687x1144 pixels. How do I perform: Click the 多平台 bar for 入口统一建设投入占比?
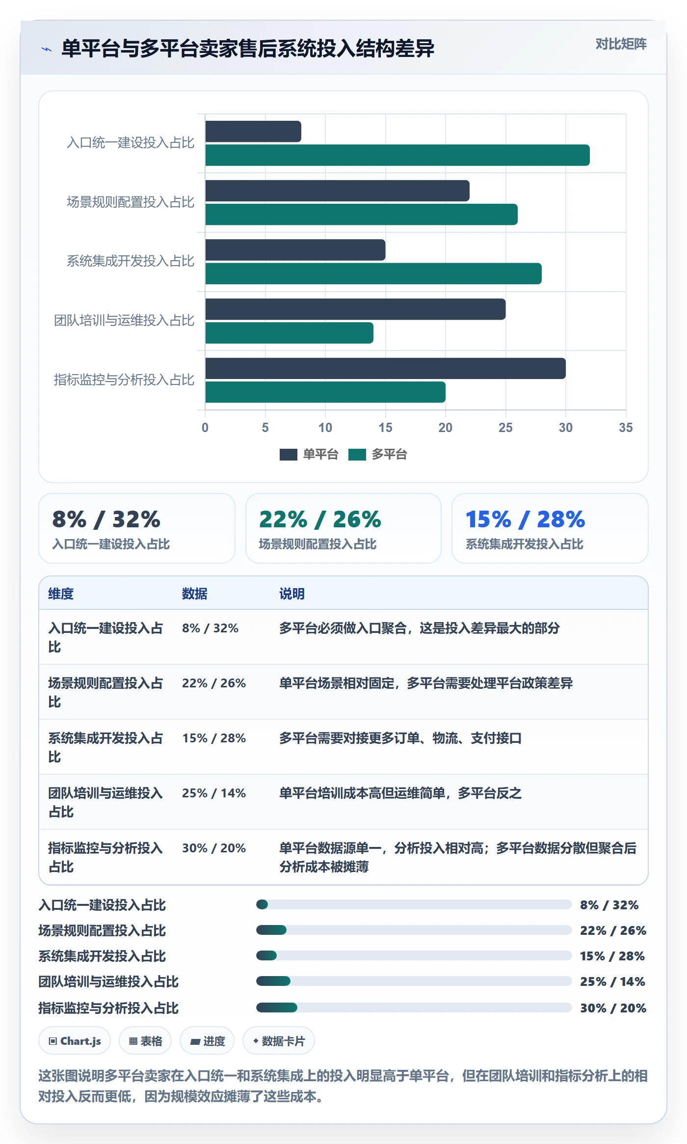[x=397, y=155]
